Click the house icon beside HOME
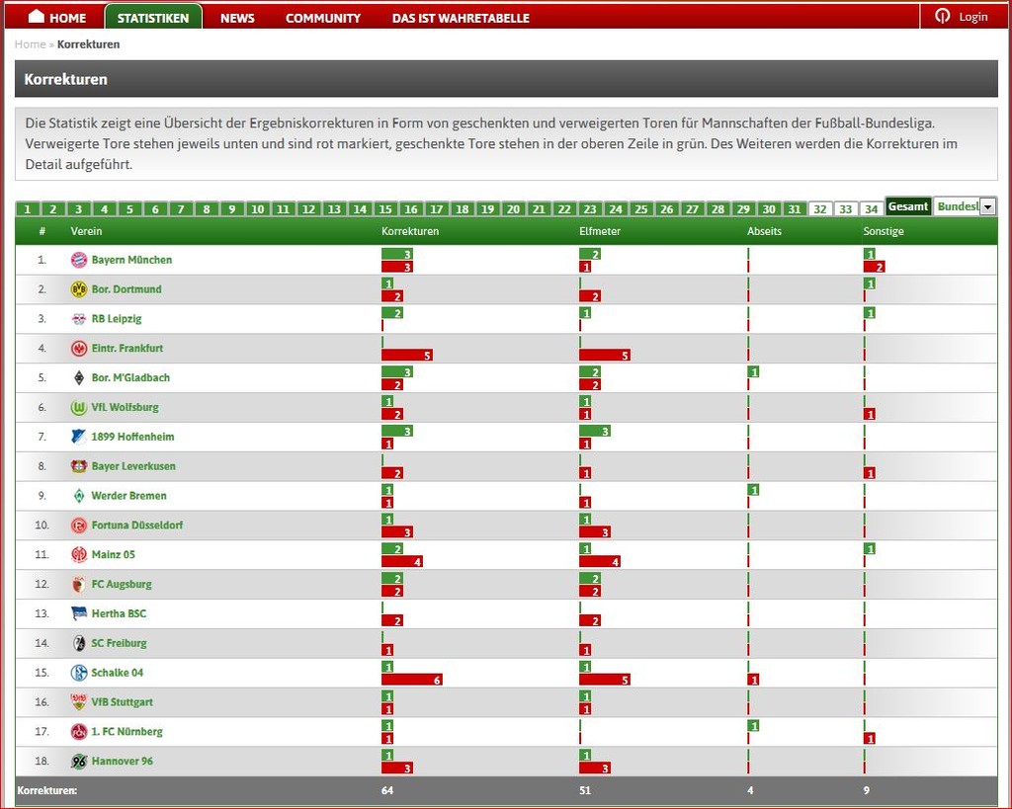This screenshot has height=809, width=1012. click(x=37, y=16)
